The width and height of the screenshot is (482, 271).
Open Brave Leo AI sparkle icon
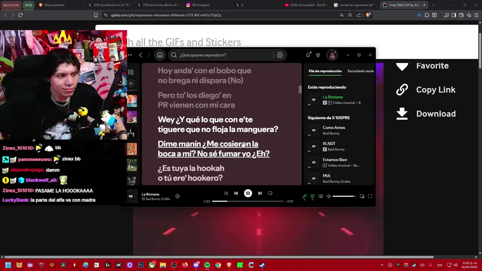tap(469, 15)
